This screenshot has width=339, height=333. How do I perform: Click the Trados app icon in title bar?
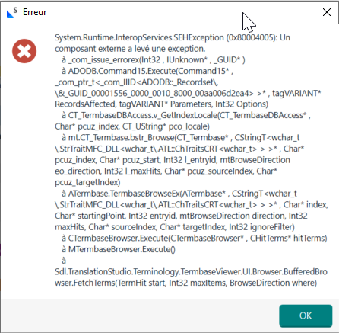pos(12,13)
